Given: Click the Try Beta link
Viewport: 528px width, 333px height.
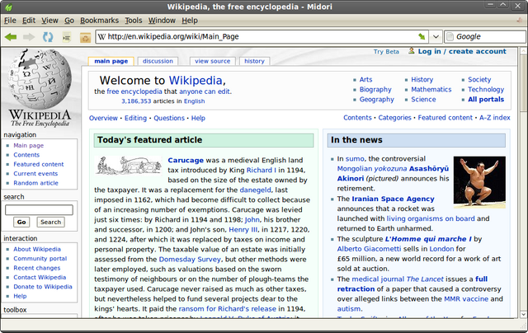Looking at the screenshot, I should (x=386, y=51).
